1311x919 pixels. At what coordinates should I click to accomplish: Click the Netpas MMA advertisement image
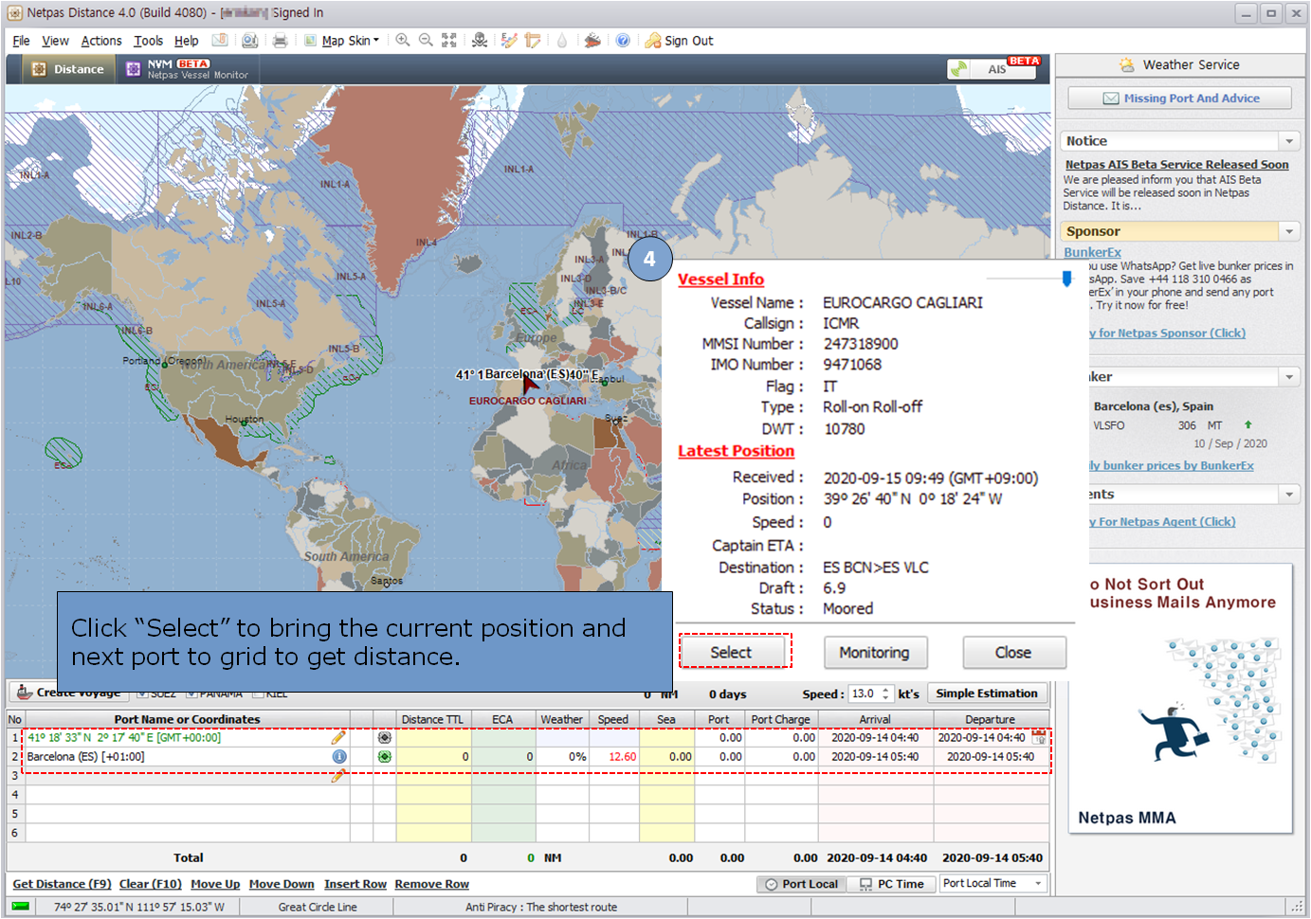pyautogui.click(x=1182, y=698)
